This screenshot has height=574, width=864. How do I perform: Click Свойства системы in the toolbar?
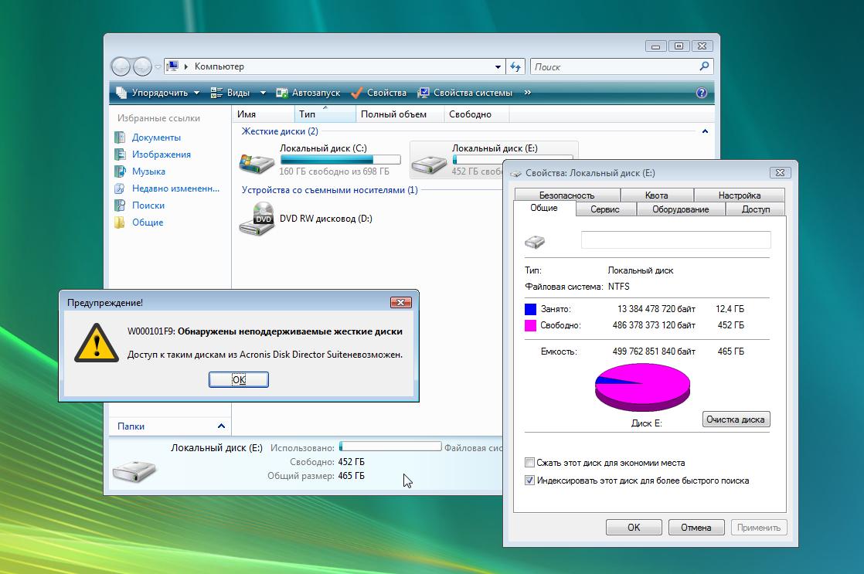point(465,93)
